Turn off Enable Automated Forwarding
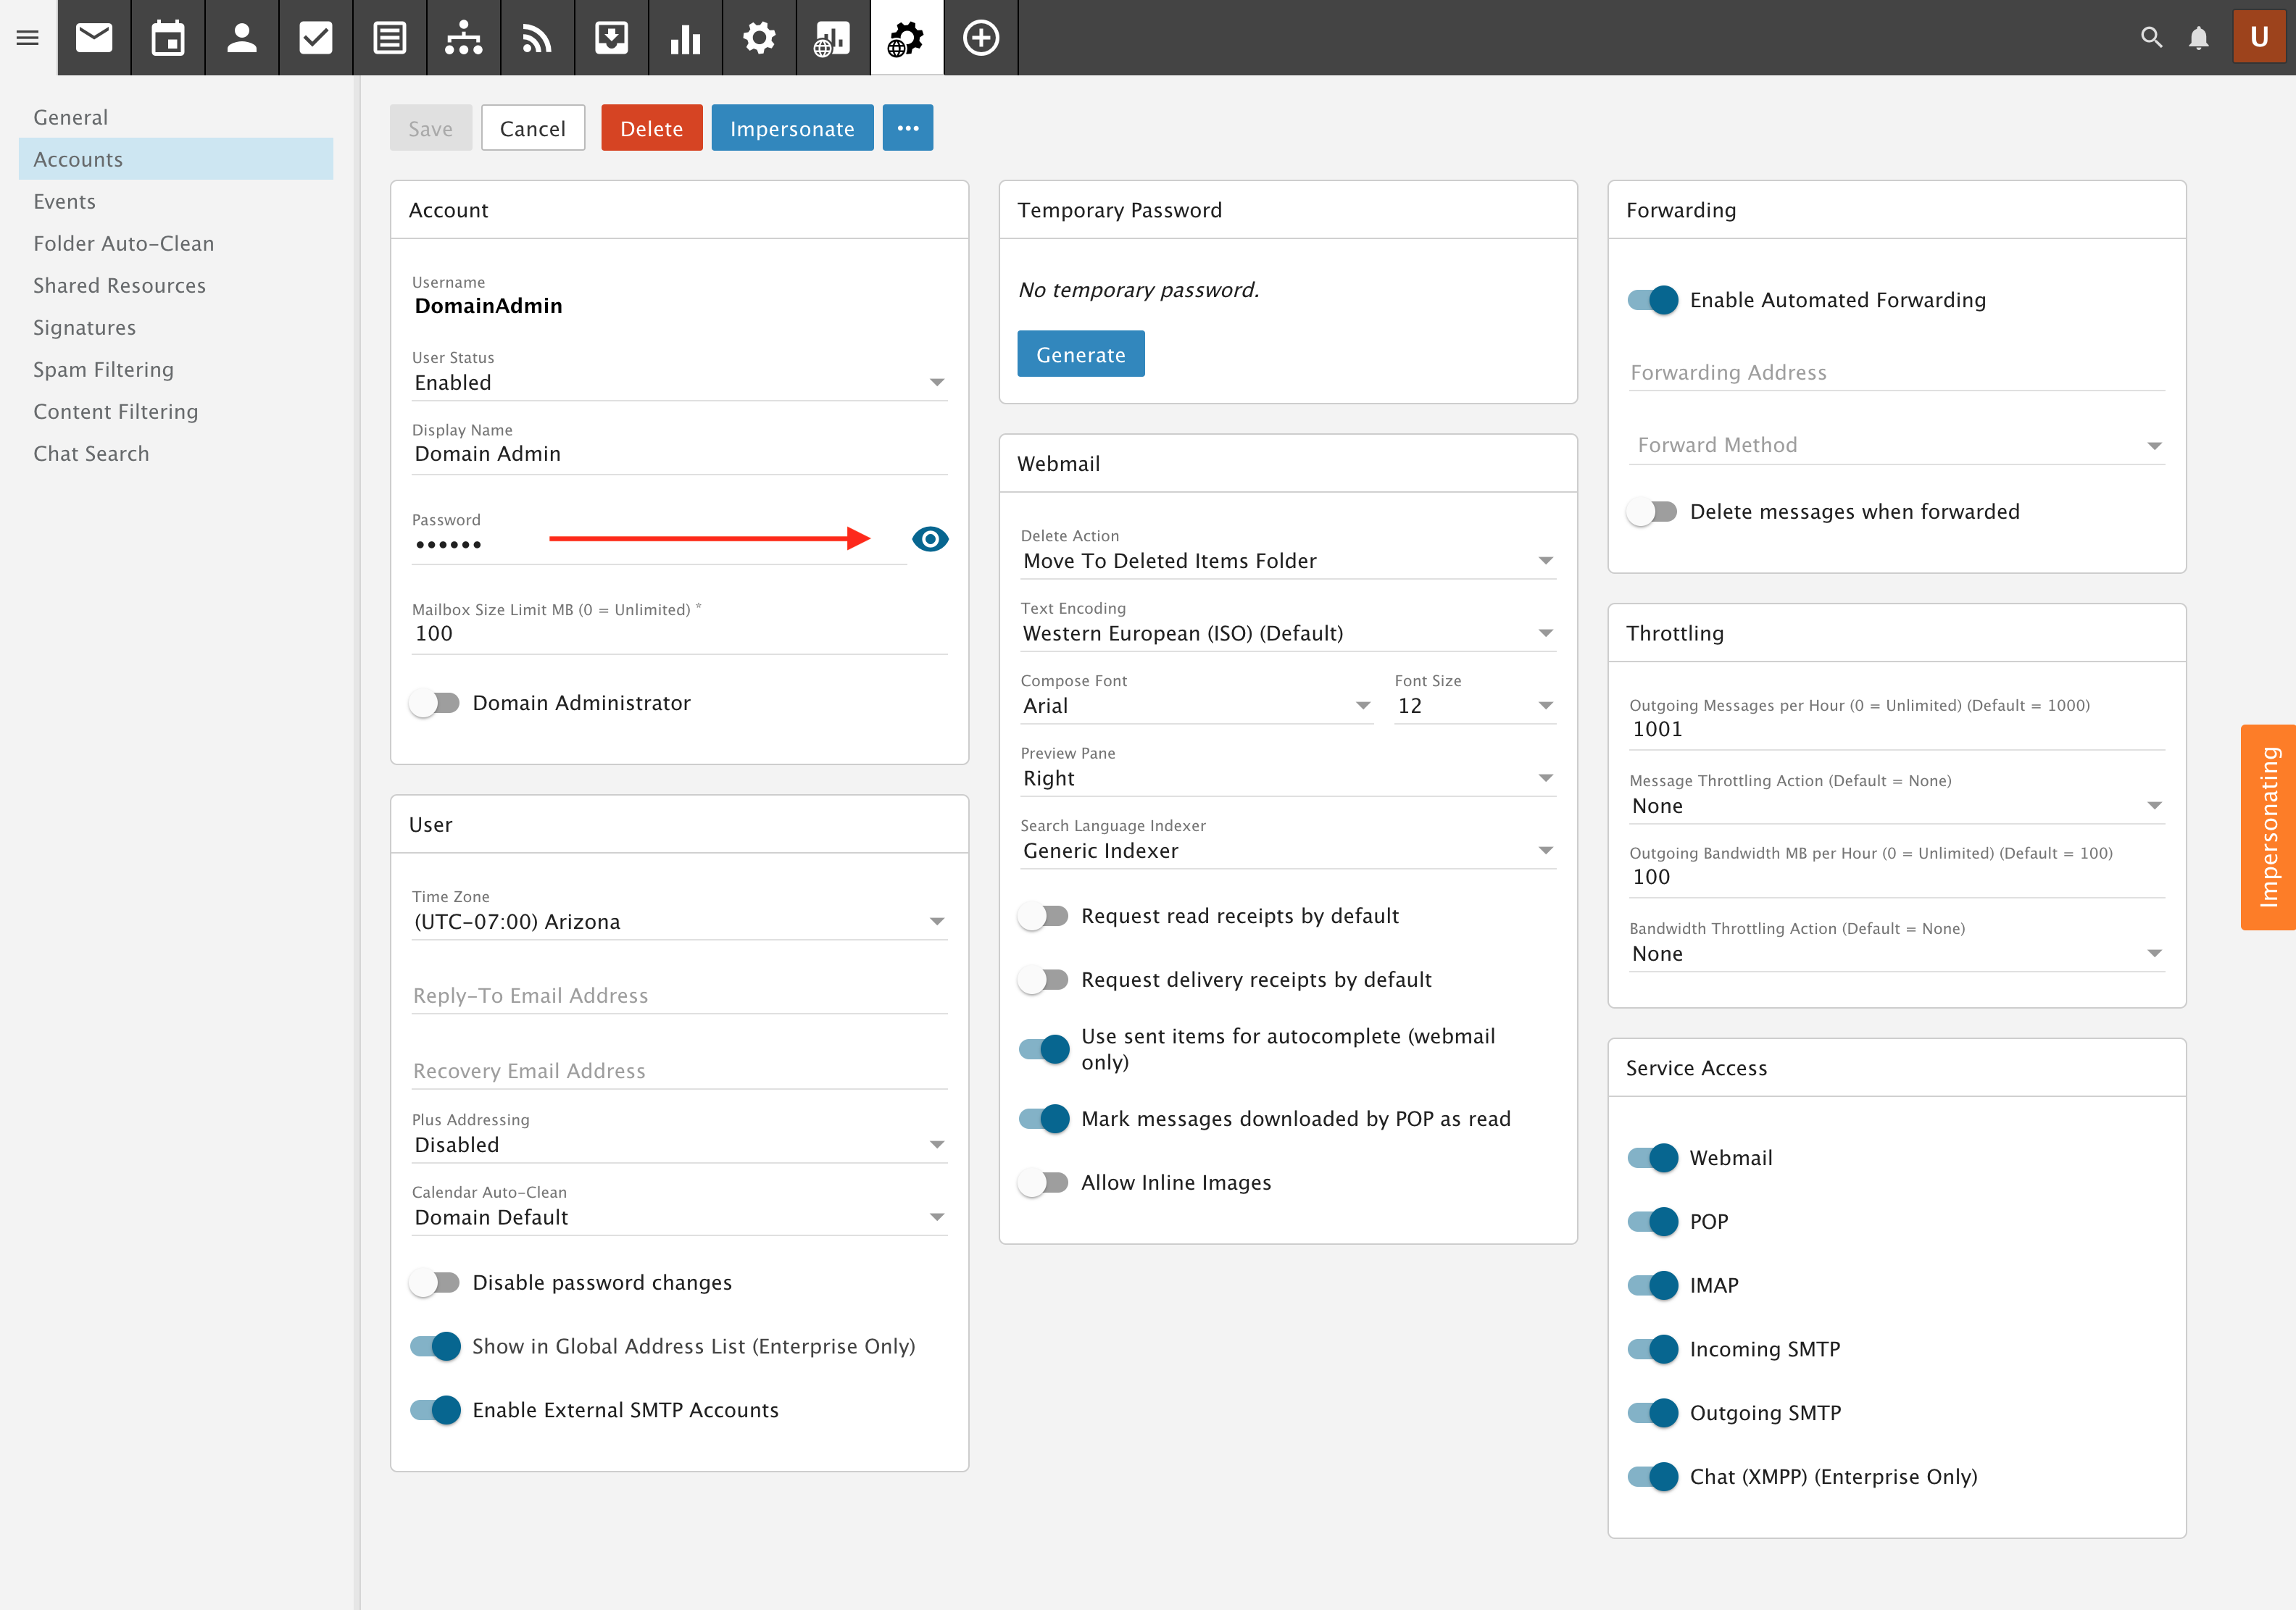 pyautogui.click(x=1652, y=300)
